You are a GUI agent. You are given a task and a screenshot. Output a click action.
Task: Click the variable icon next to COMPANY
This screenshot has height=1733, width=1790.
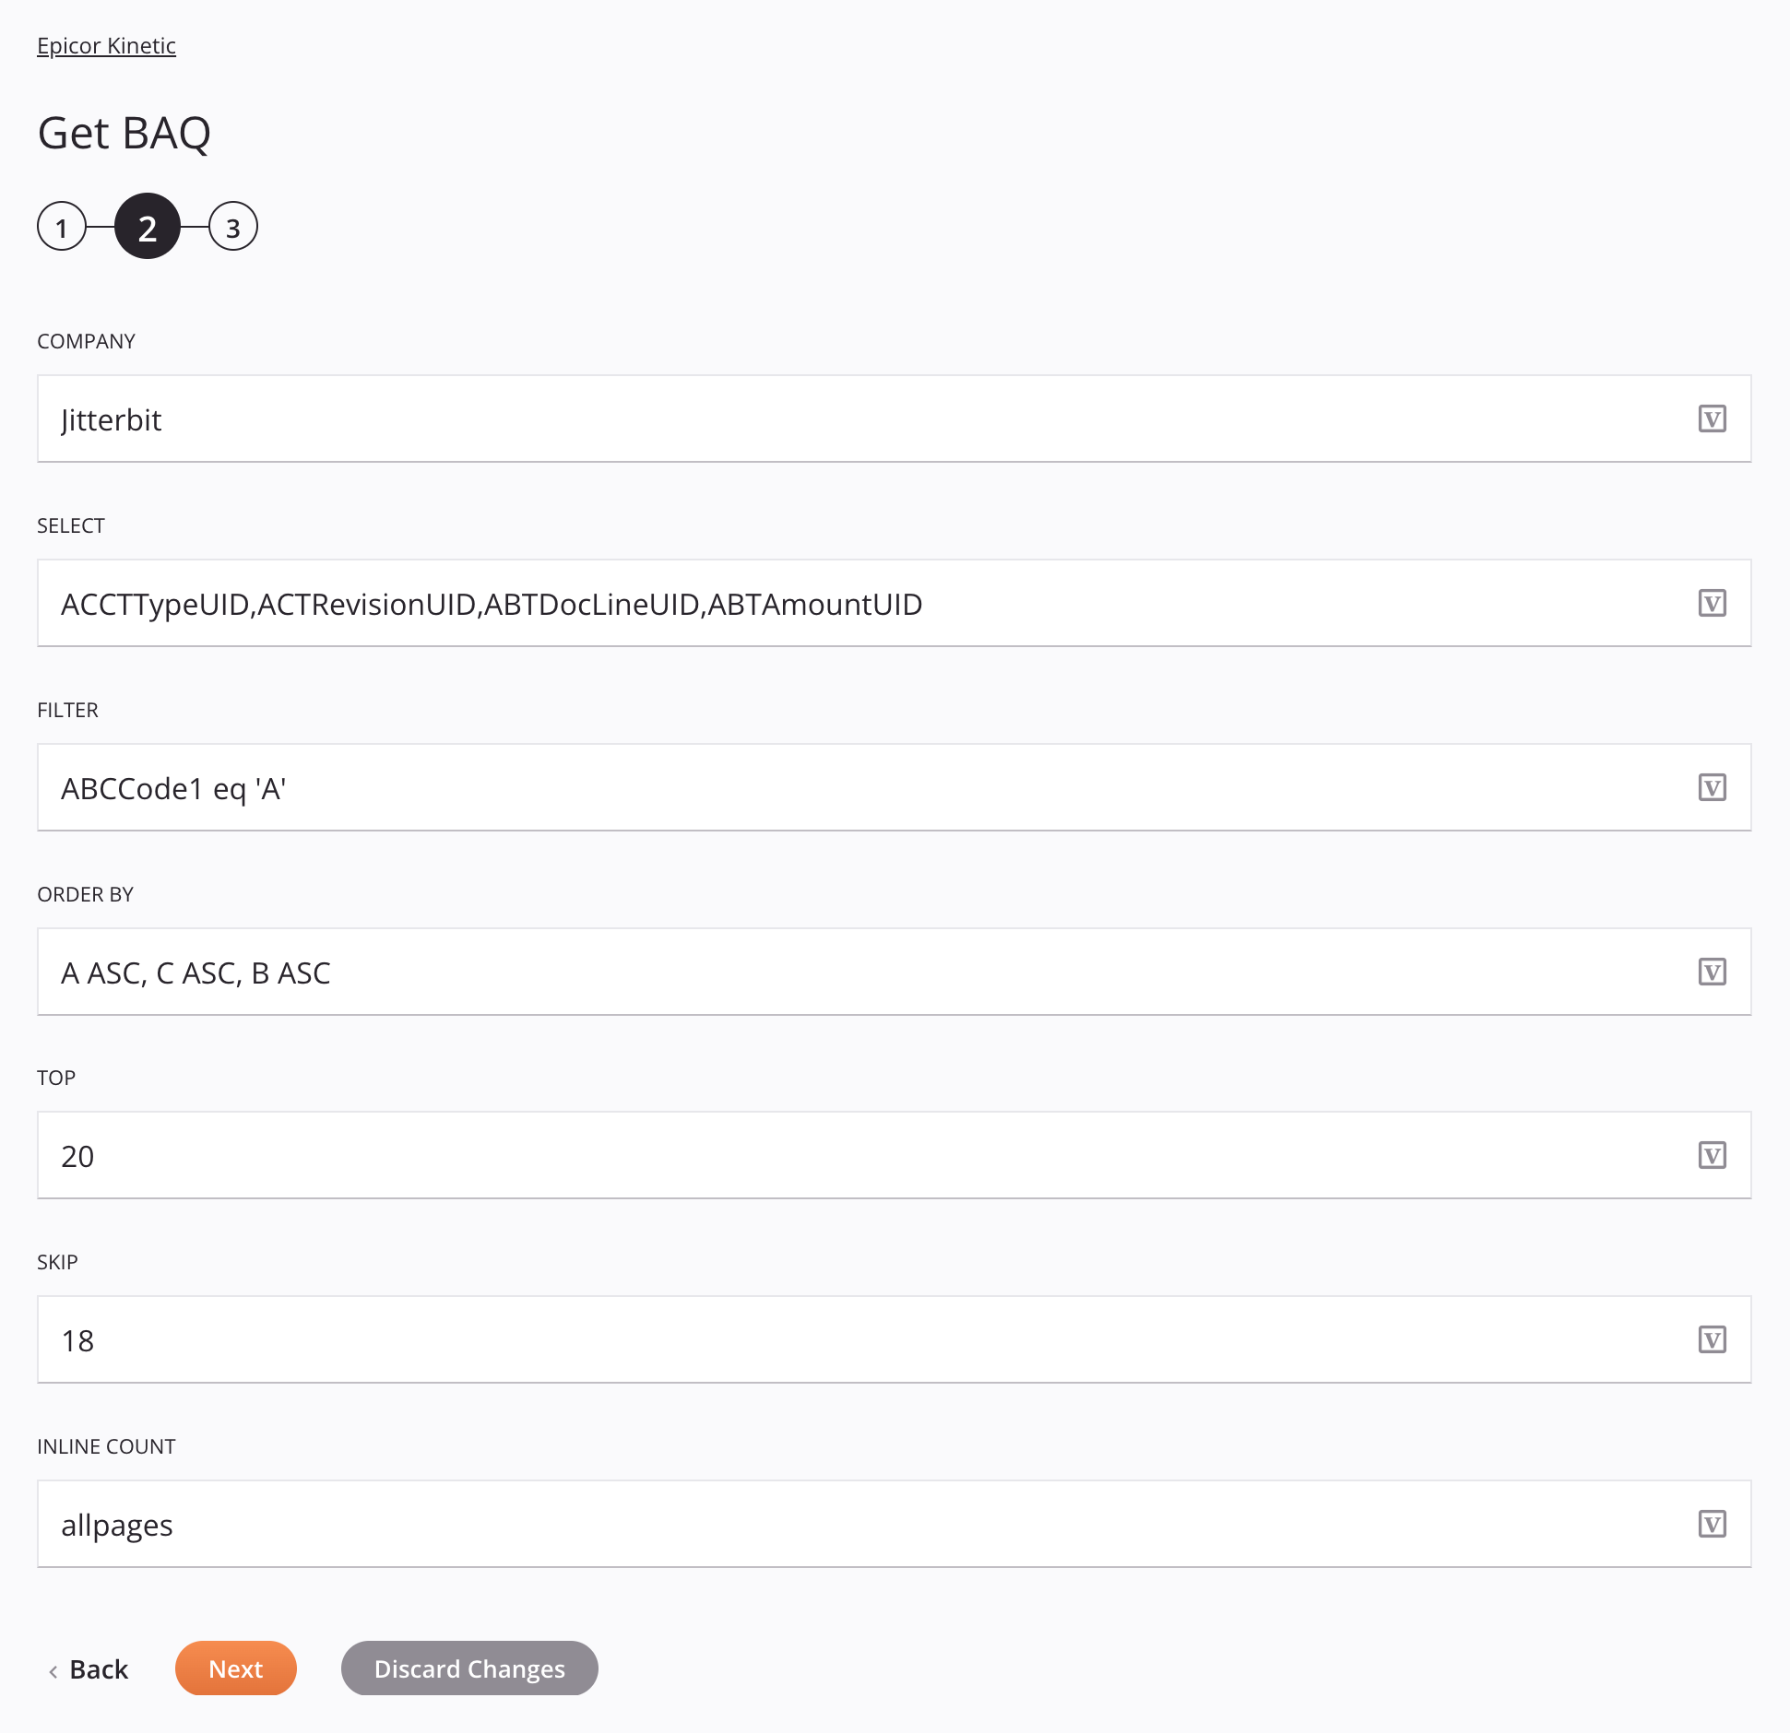tap(1713, 419)
